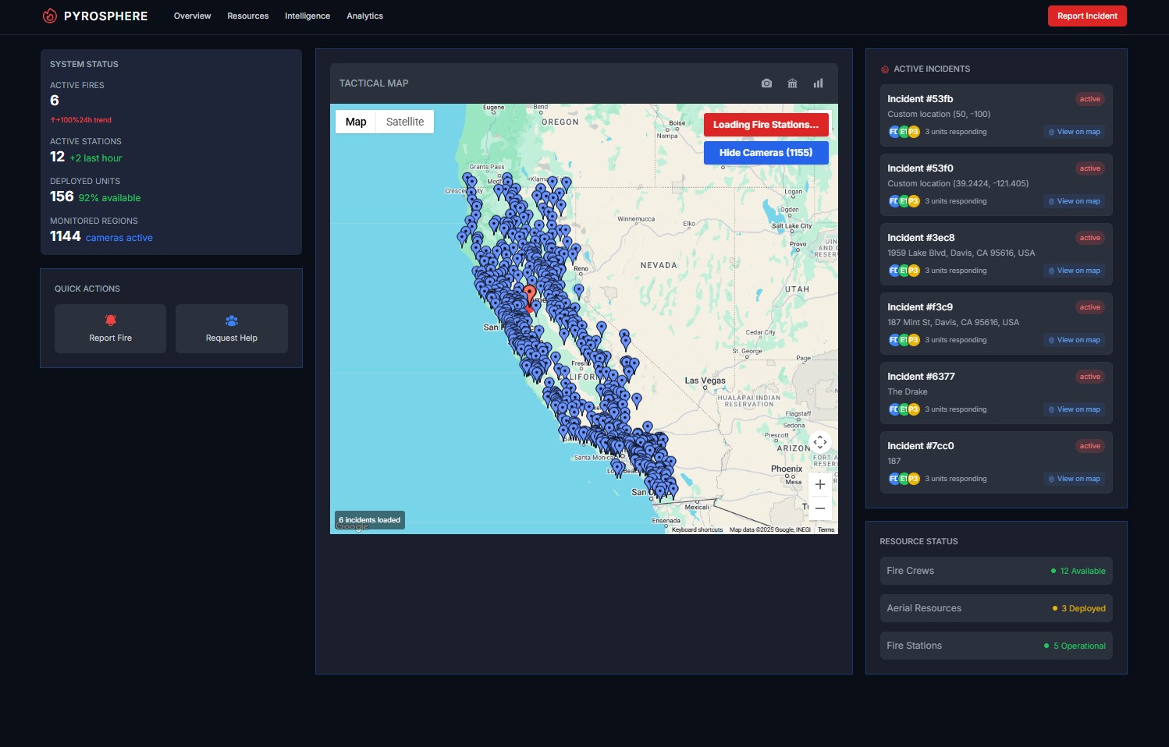Click the Report Incident button
This screenshot has height=747, width=1169.
click(1087, 16)
